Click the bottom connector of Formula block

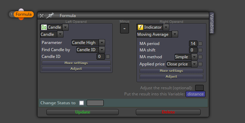(x=21, y=19)
